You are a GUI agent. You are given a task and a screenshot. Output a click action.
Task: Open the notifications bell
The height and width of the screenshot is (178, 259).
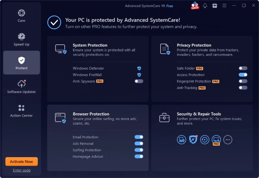(205, 6)
